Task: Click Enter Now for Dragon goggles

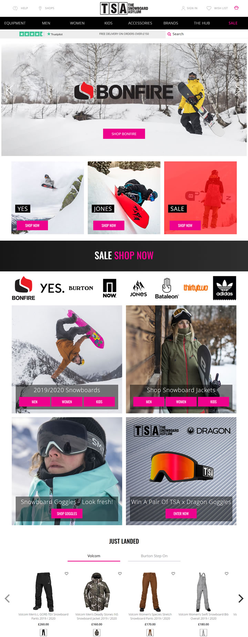Action: [181, 513]
